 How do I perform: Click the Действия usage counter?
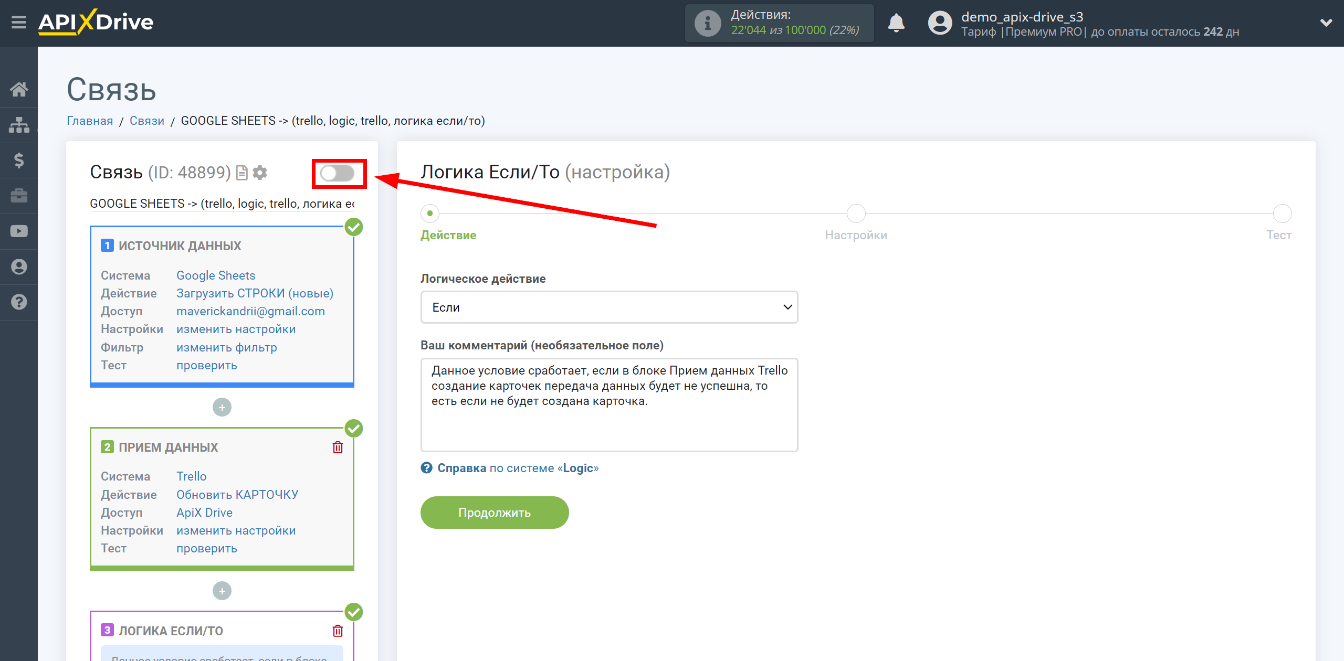779,23
